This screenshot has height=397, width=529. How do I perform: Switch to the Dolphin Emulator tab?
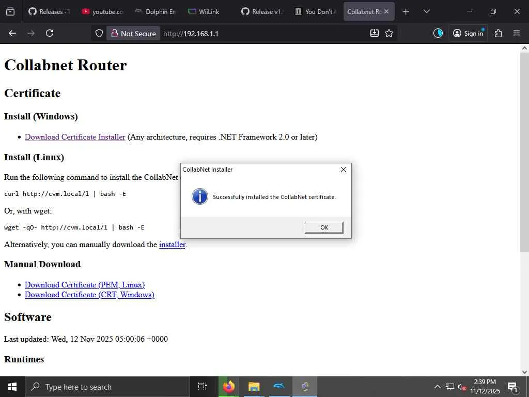pyautogui.click(x=156, y=11)
